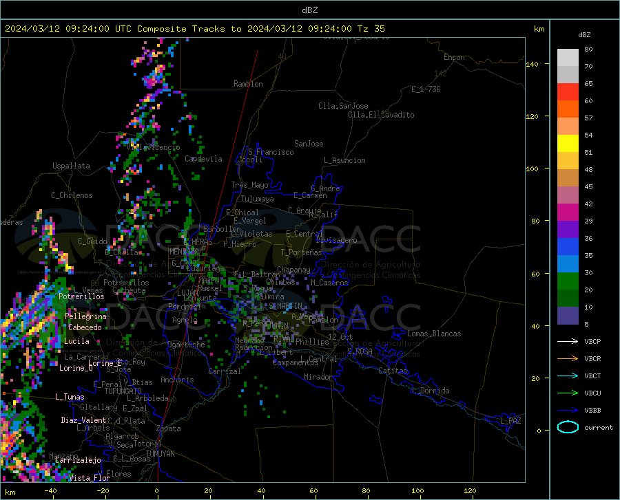The image size is (620, 500).
Task: Click the blue VBBB arrow legend icon
Action: tap(568, 411)
